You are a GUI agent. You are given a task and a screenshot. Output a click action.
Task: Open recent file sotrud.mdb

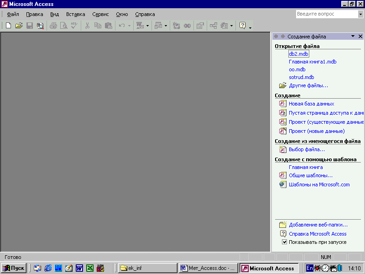(x=302, y=77)
